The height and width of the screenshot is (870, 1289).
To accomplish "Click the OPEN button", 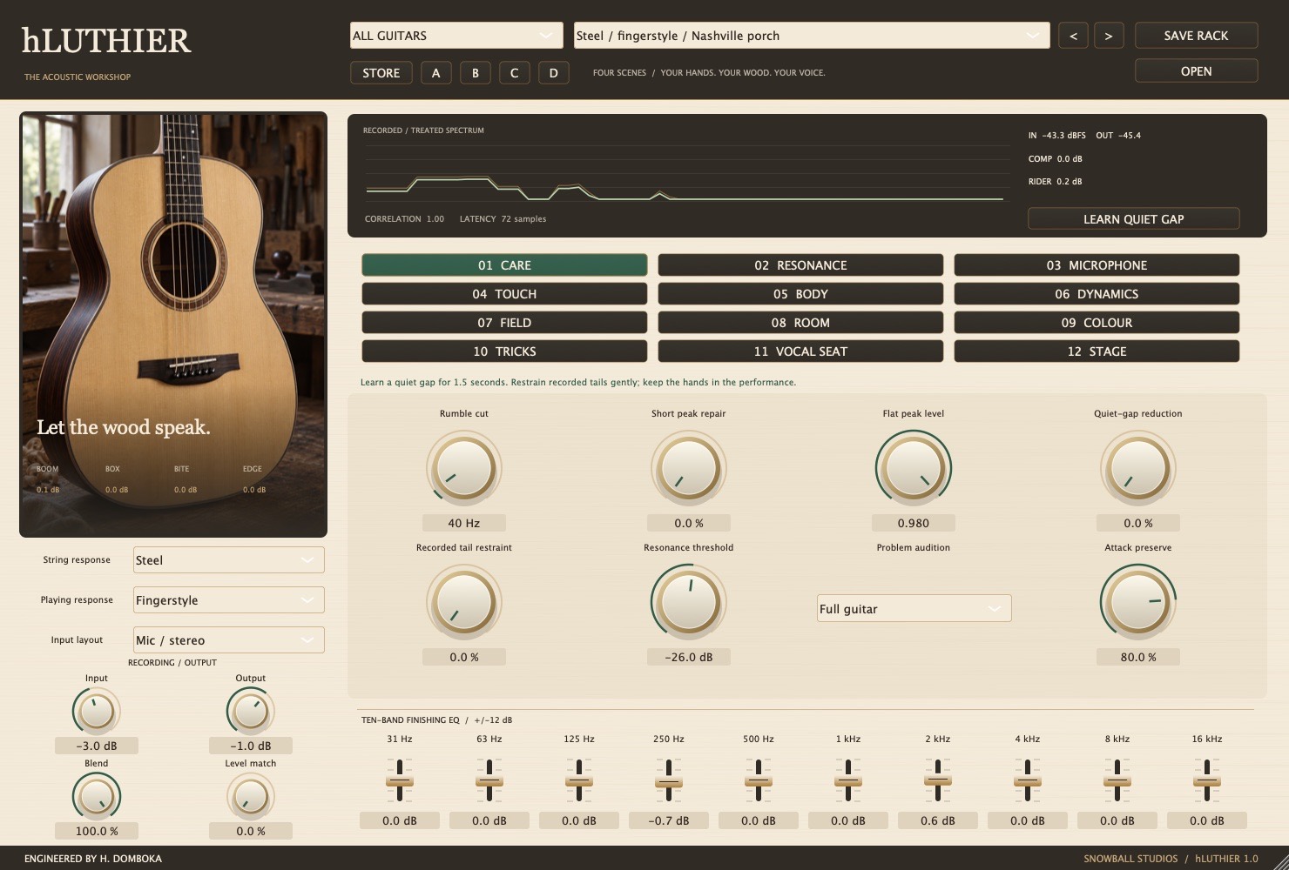I will click(1196, 71).
